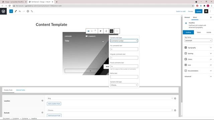Open the list view outline

point(32,11)
